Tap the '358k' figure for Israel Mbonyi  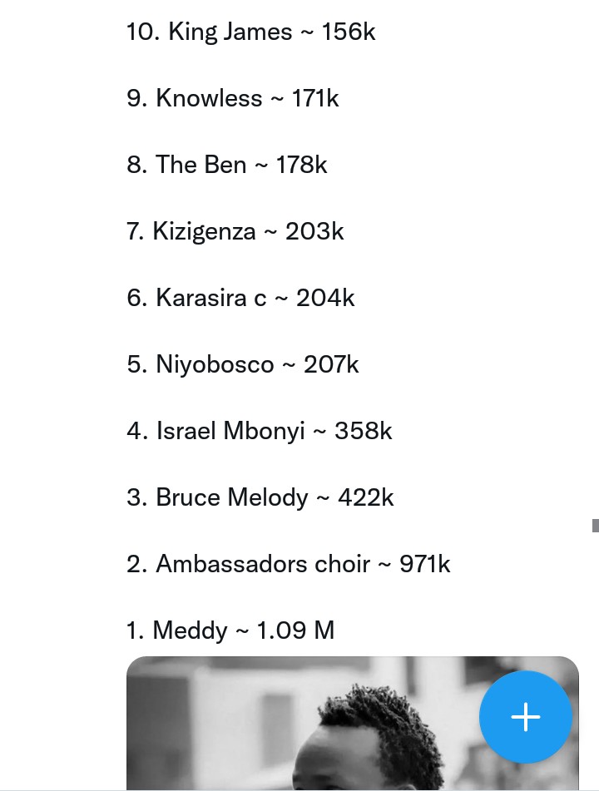[364, 431]
